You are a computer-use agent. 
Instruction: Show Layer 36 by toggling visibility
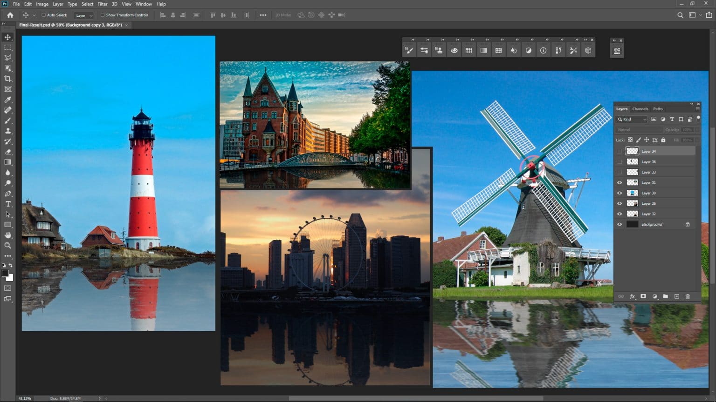[620, 161]
